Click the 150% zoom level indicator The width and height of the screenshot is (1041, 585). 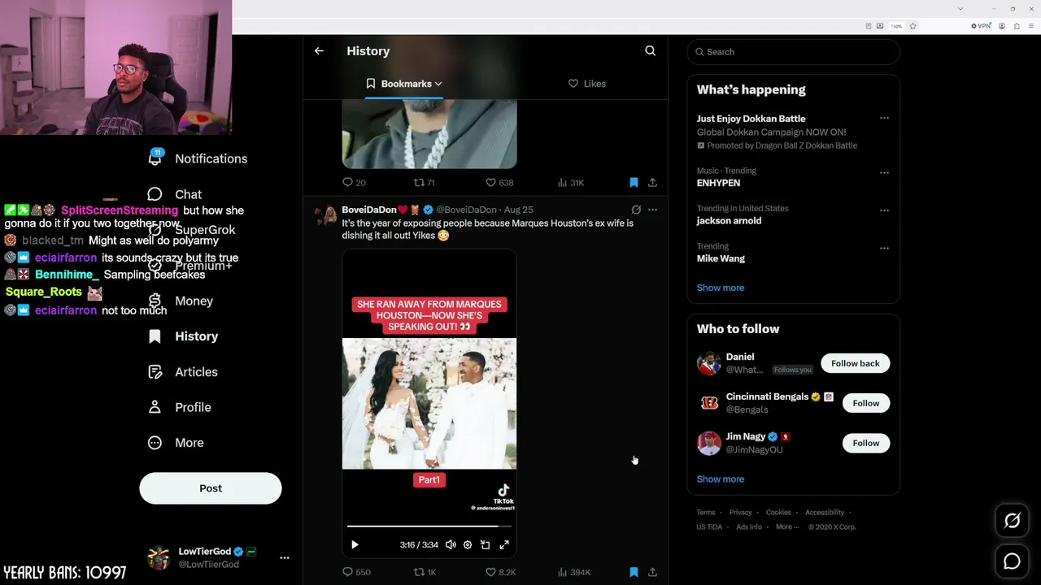[896, 26]
